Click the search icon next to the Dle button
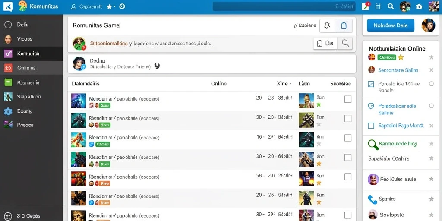Viewport: 442px width, 221px height. coord(345,43)
